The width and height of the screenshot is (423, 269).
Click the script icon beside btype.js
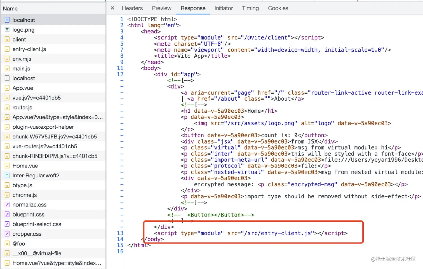[7, 185]
